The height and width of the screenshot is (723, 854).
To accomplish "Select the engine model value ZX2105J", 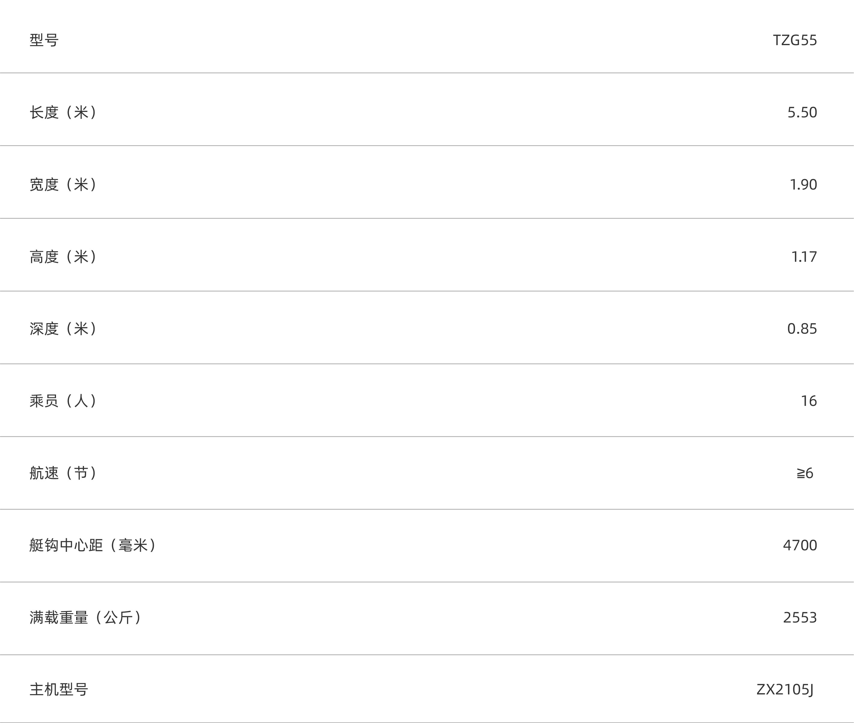I will [x=785, y=690].
